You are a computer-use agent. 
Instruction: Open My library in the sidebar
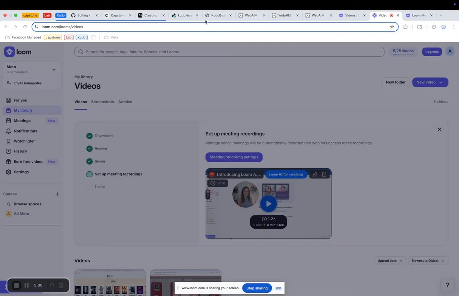32,110
